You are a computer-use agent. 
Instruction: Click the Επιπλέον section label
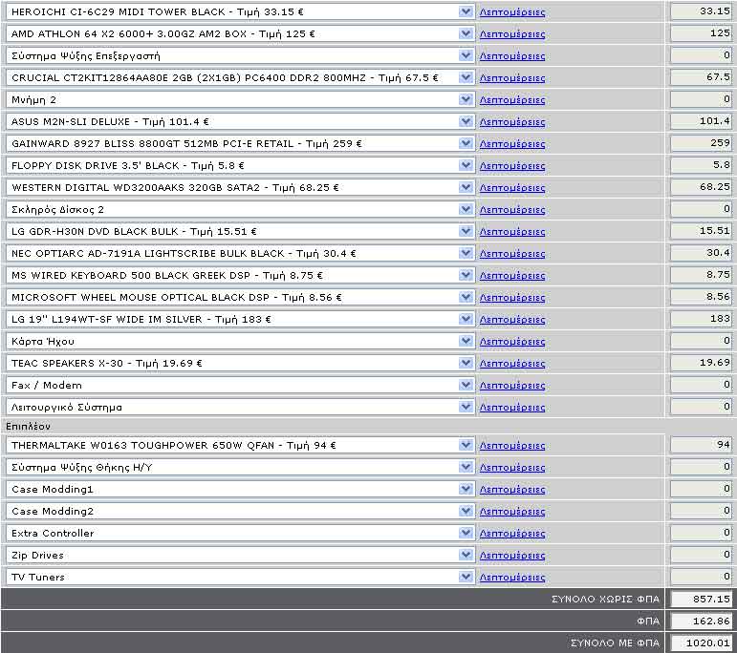pyautogui.click(x=29, y=426)
